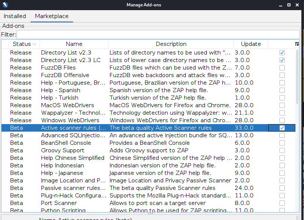
Task: Click 'Adds Groovy support to ZAP' description
Action: point(149,150)
